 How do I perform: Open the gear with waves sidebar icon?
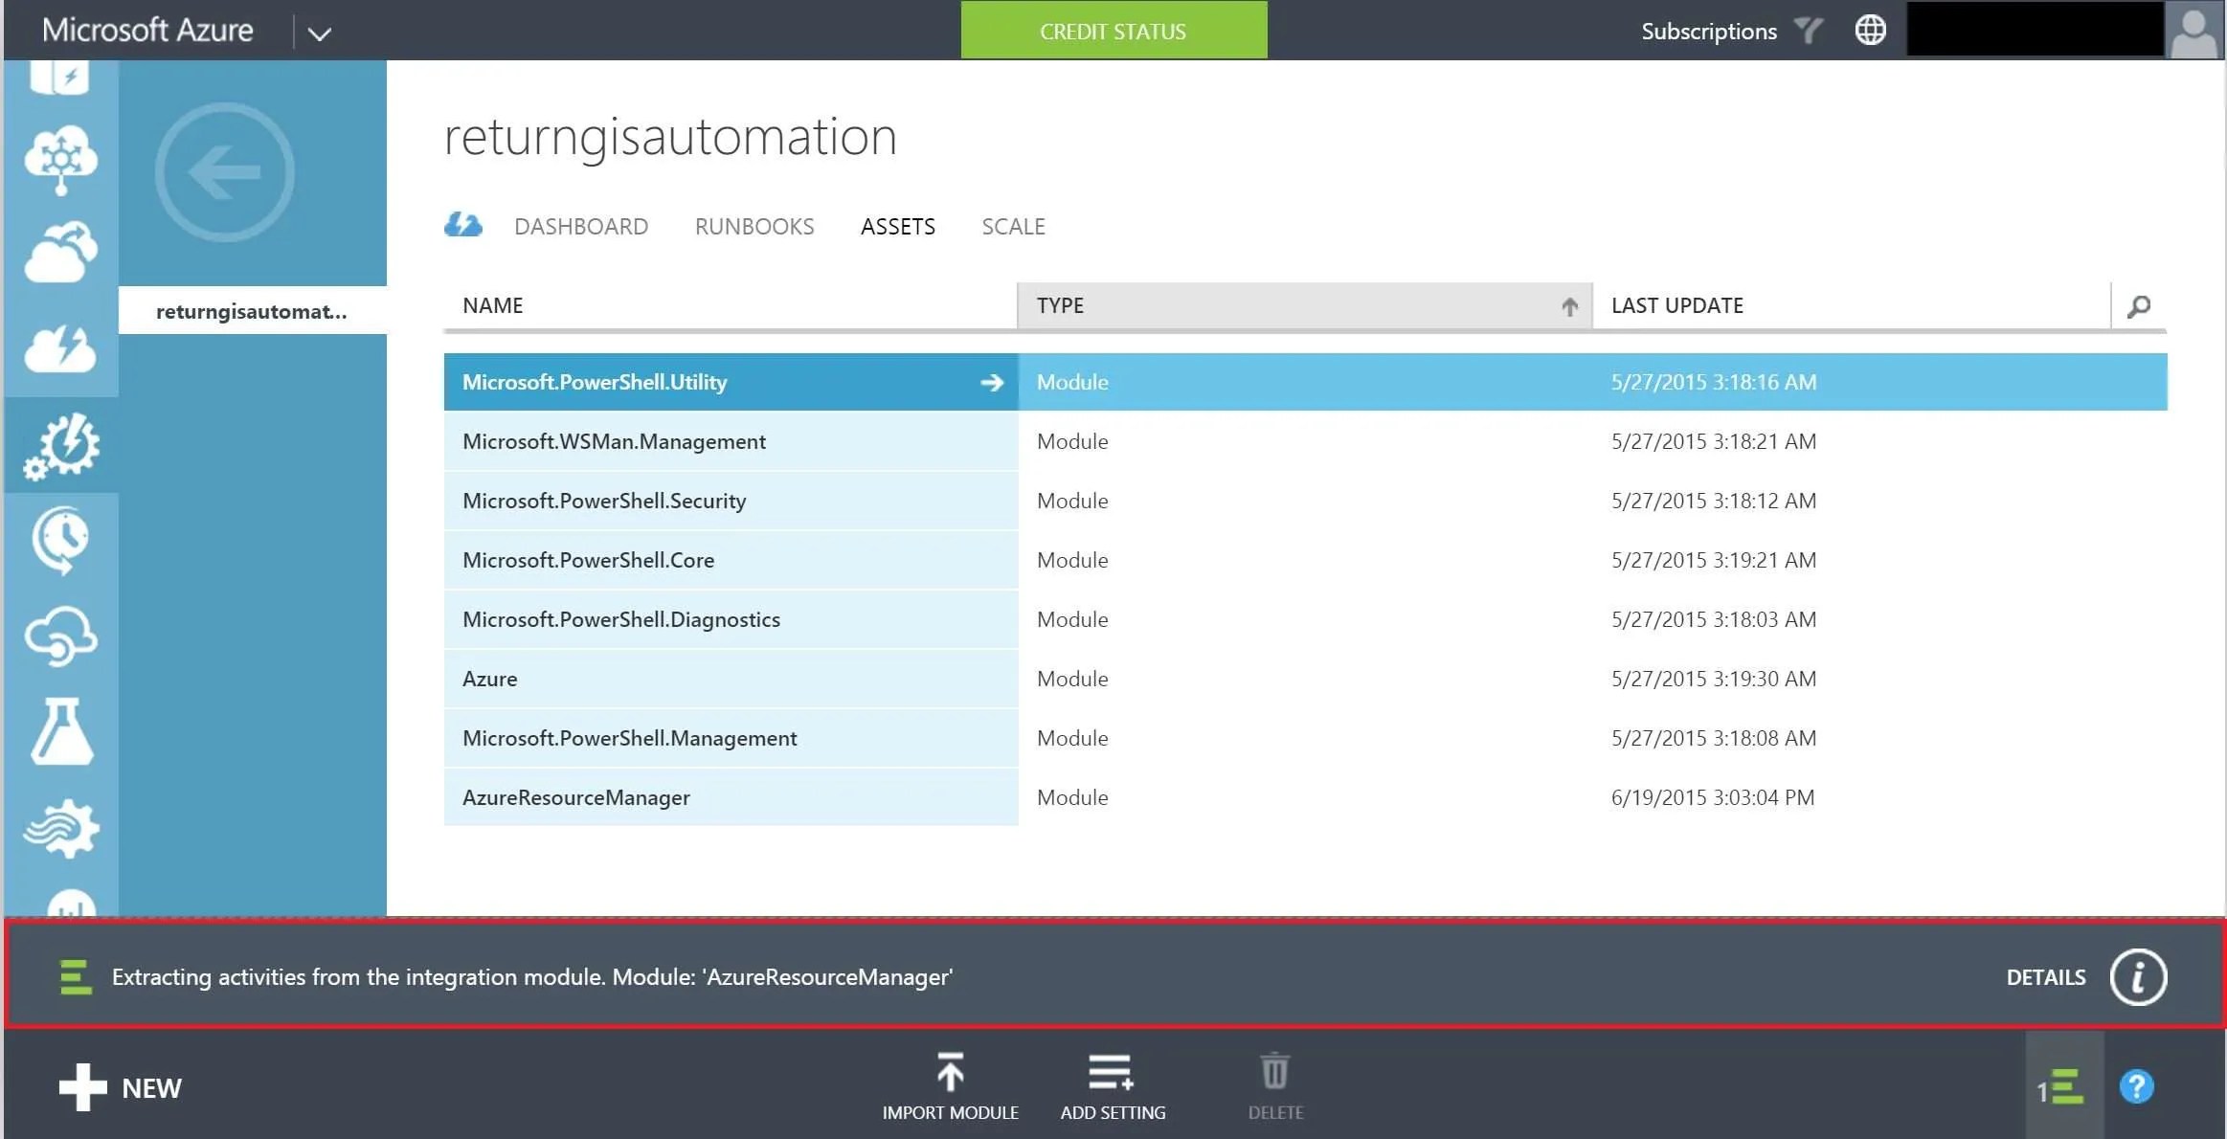point(61,828)
